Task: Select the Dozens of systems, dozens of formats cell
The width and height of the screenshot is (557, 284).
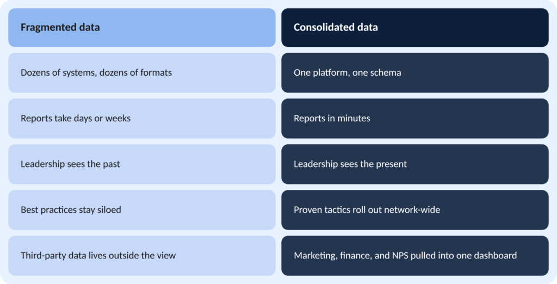Action: click(142, 73)
